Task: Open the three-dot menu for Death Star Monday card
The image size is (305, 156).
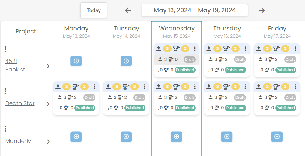Action: point(94,87)
